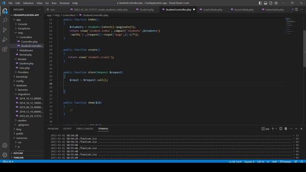Open editor more actions ellipsis
This screenshot has width=306, height=172.
pos(302,10)
